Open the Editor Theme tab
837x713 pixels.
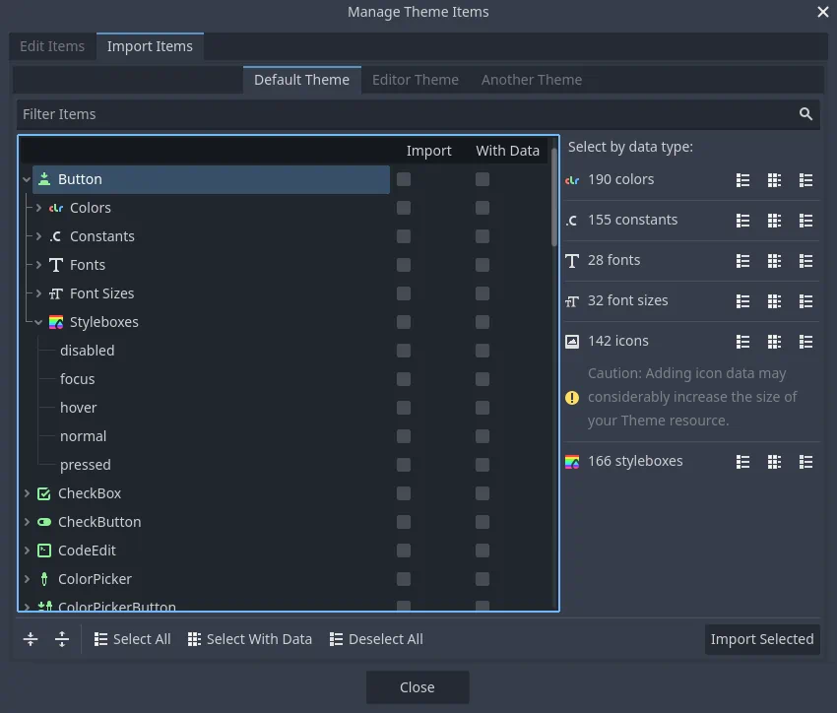point(415,80)
